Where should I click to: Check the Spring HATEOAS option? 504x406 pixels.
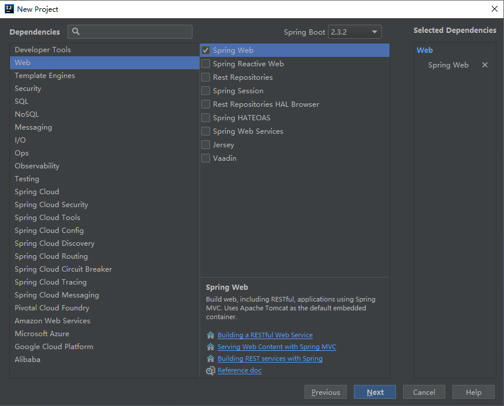pyautogui.click(x=206, y=118)
